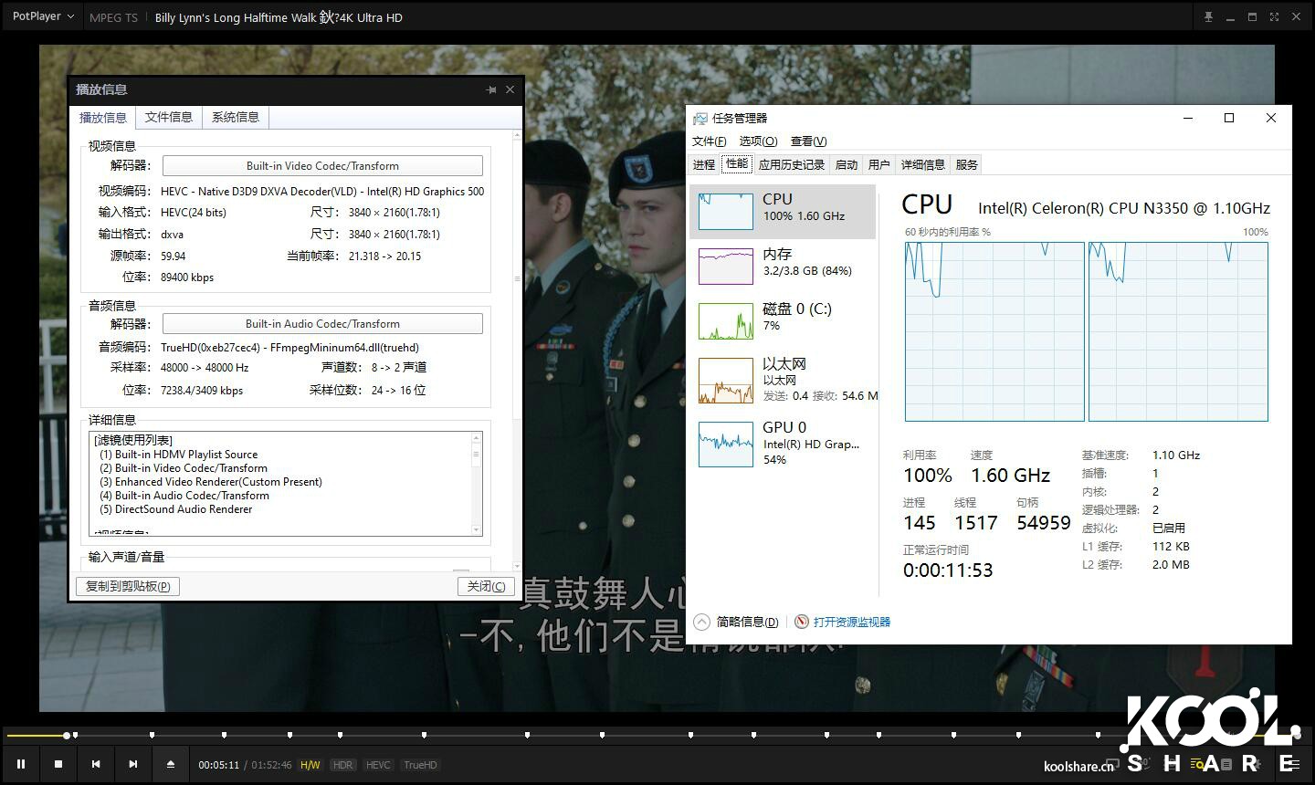The width and height of the screenshot is (1315, 785).
Task: Toggle the H/W hardware decoding indicator
Action: [310, 765]
